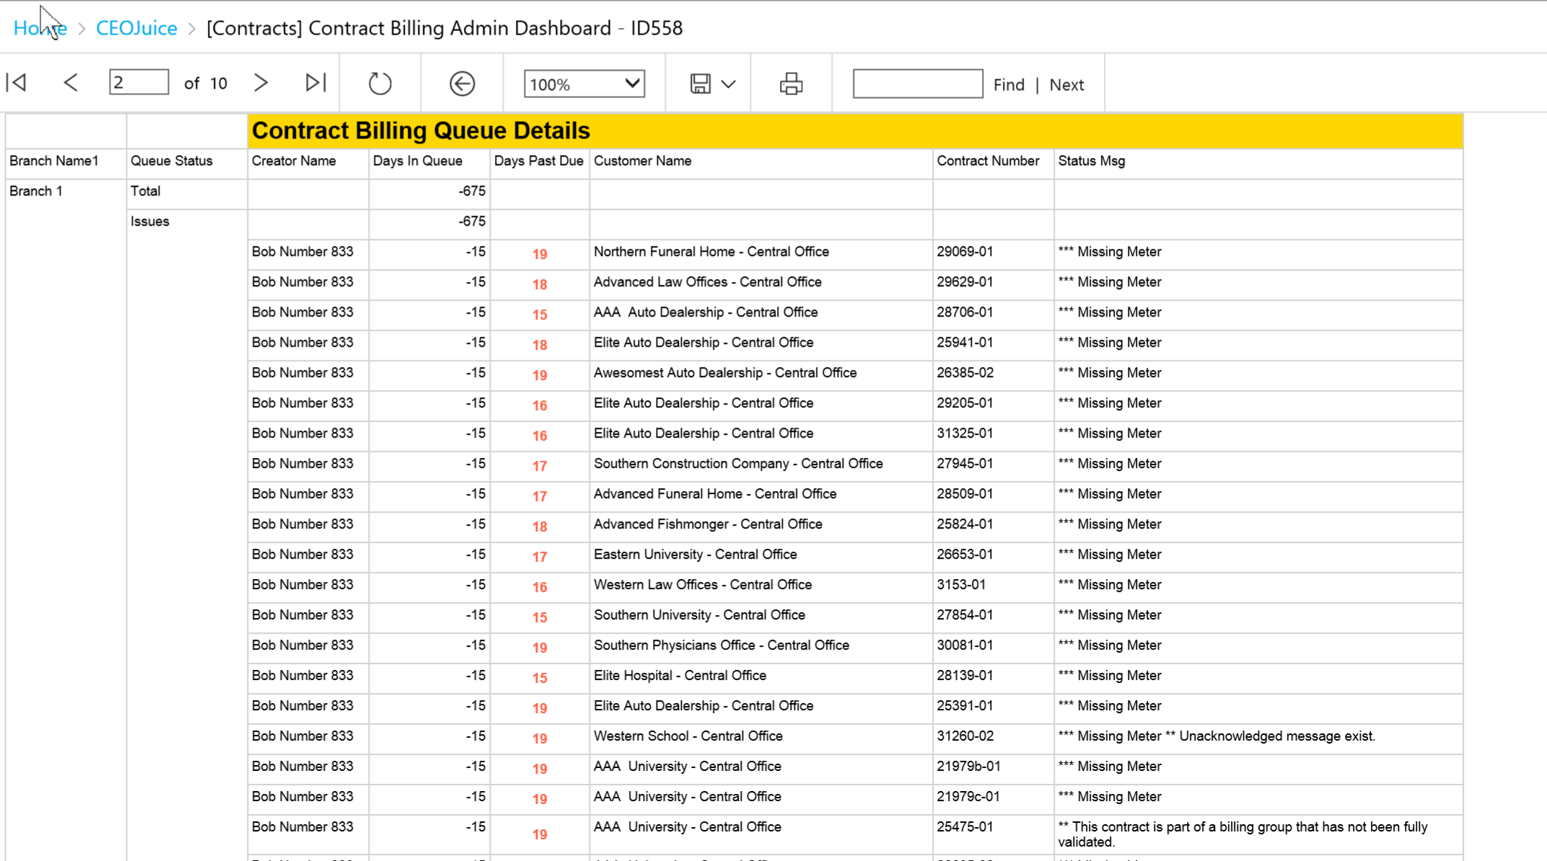Click AAA Auto Dealership customer row

coord(706,312)
